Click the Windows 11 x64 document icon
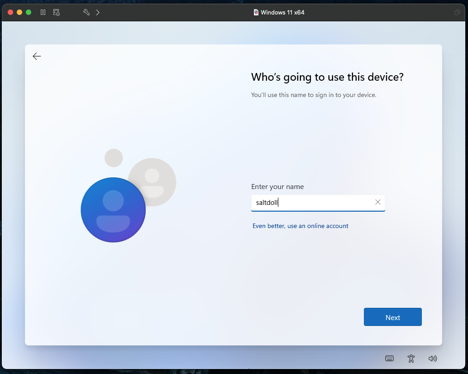468x374 pixels. click(x=256, y=12)
